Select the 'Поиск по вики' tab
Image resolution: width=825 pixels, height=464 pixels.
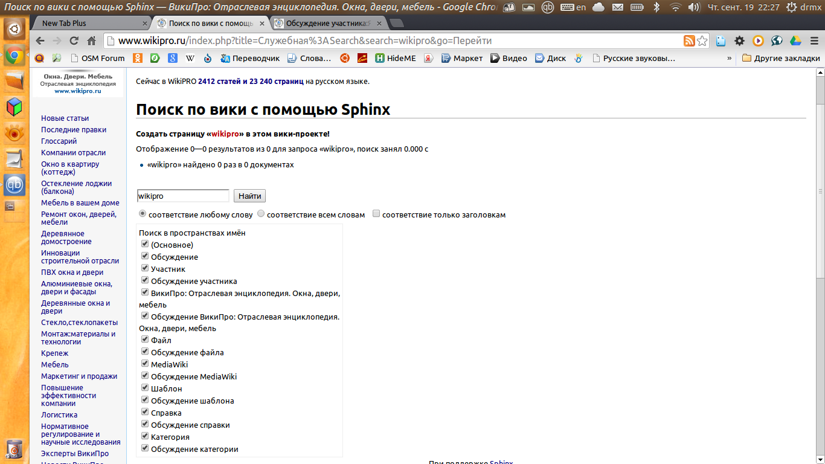point(211,24)
